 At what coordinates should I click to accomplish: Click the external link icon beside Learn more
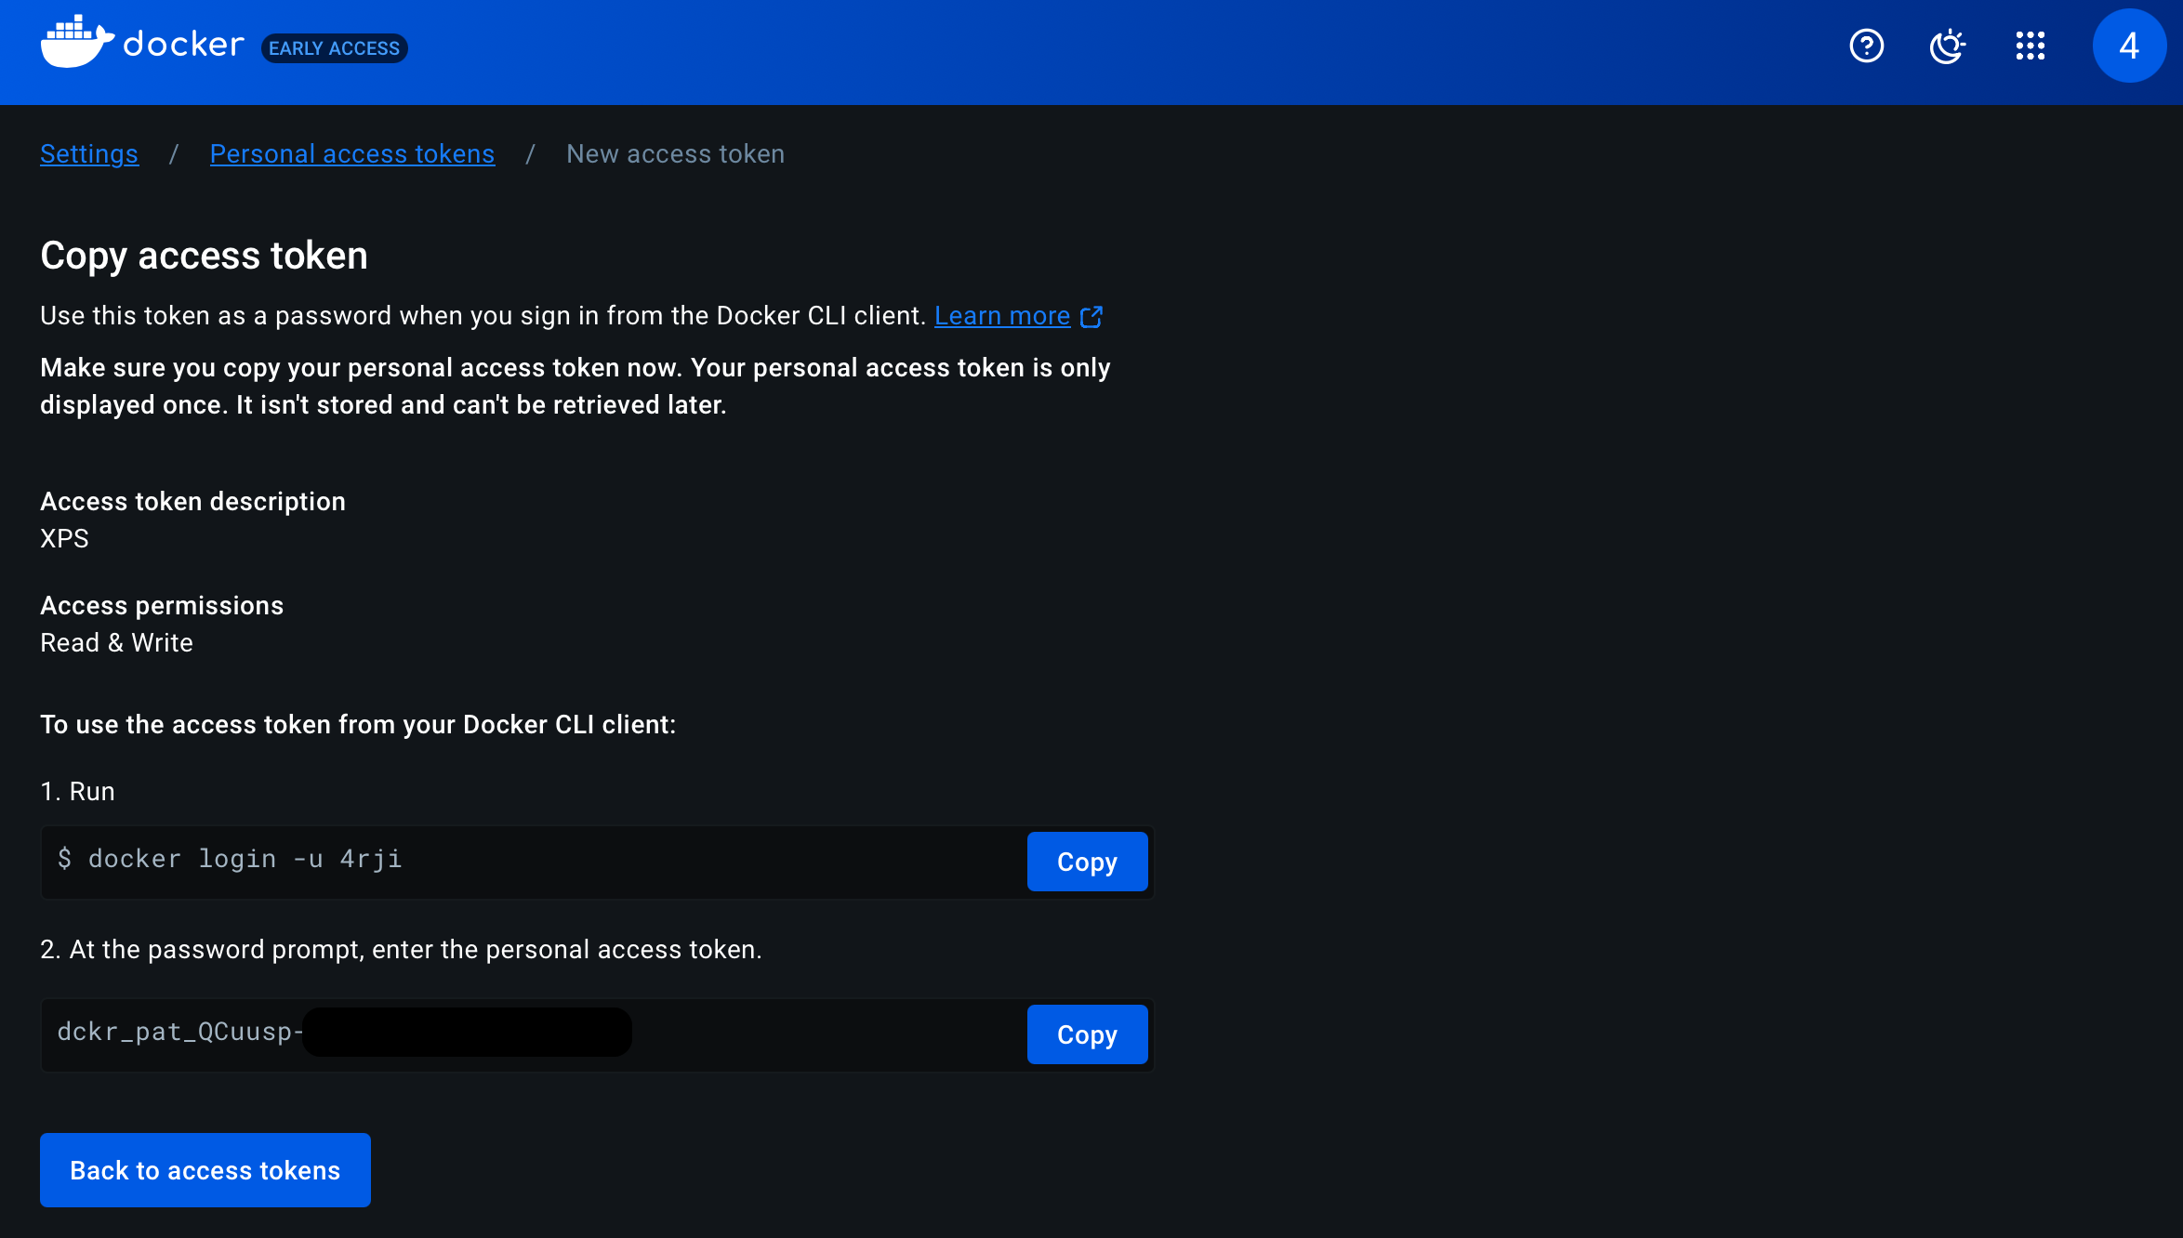[1091, 317]
